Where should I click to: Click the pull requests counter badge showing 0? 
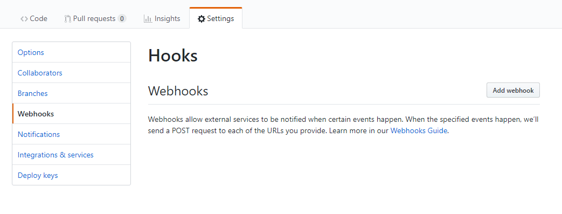[122, 19]
